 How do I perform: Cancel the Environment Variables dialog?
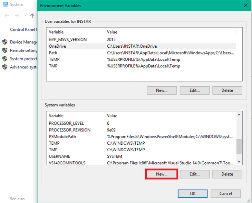point(225,193)
